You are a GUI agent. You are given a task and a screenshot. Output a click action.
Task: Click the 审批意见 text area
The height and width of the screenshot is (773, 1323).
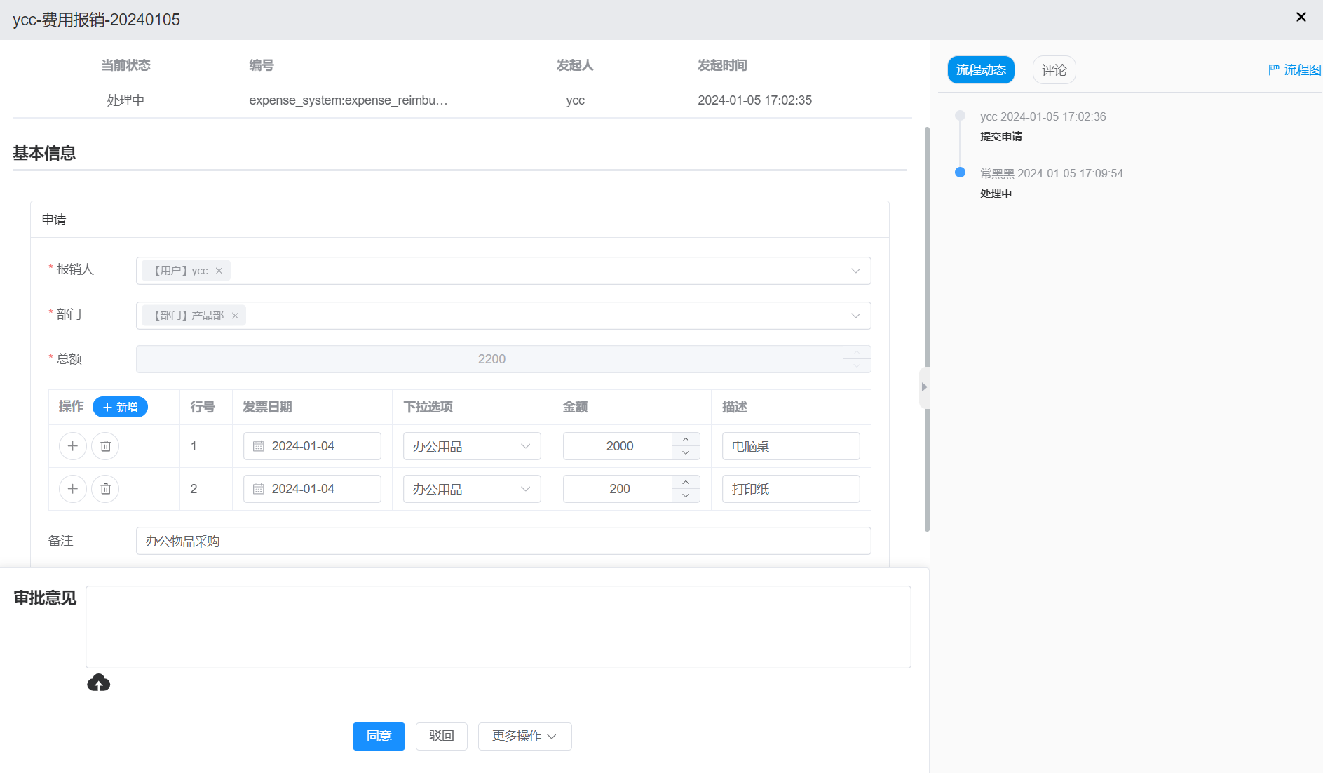tap(498, 627)
